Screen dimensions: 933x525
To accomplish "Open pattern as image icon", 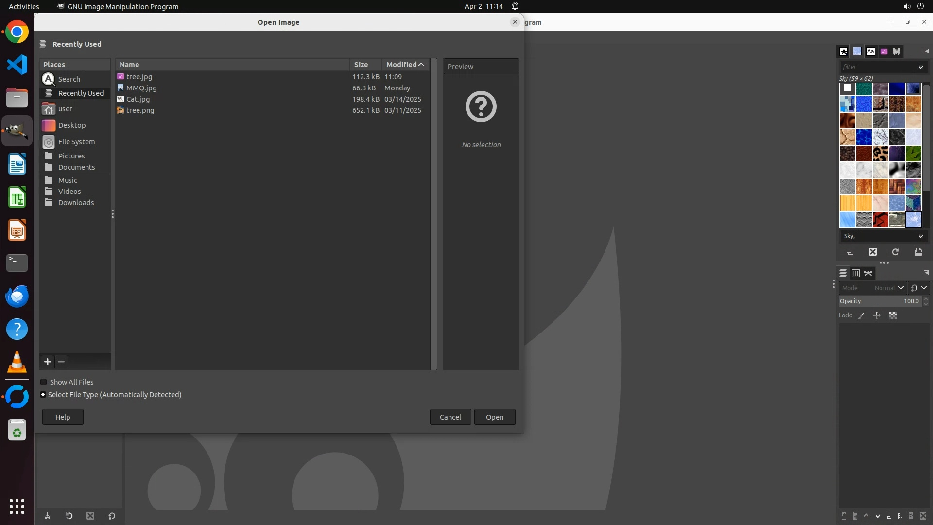I will 918,252.
